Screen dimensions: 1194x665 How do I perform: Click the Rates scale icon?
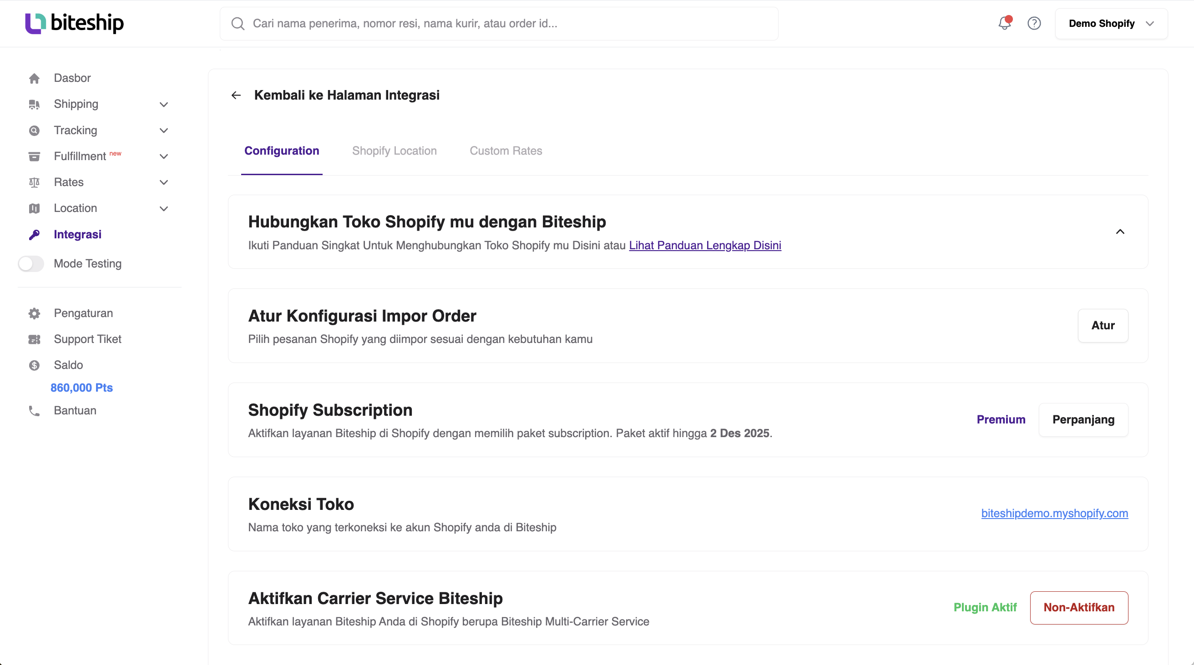(34, 182)
